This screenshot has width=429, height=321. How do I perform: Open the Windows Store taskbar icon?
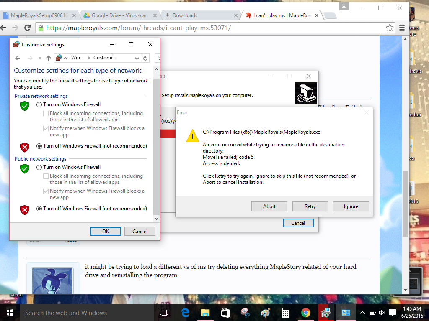[225, 313]
